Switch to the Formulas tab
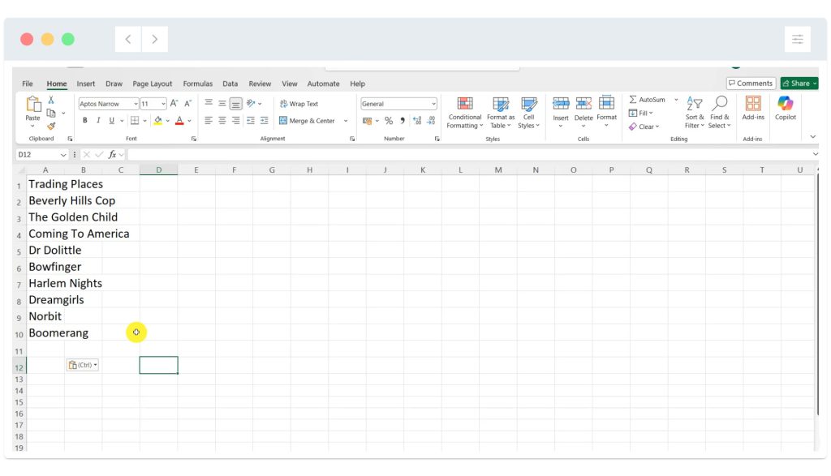The height and width of the screenshot is (476, 831). click(x=198, y=84)
